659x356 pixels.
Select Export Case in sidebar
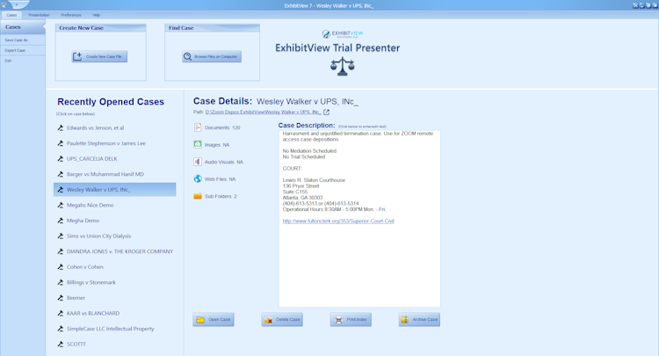[x=15, y=50]
